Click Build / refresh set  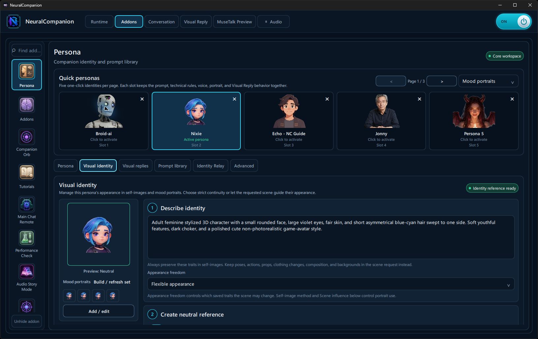112,282
